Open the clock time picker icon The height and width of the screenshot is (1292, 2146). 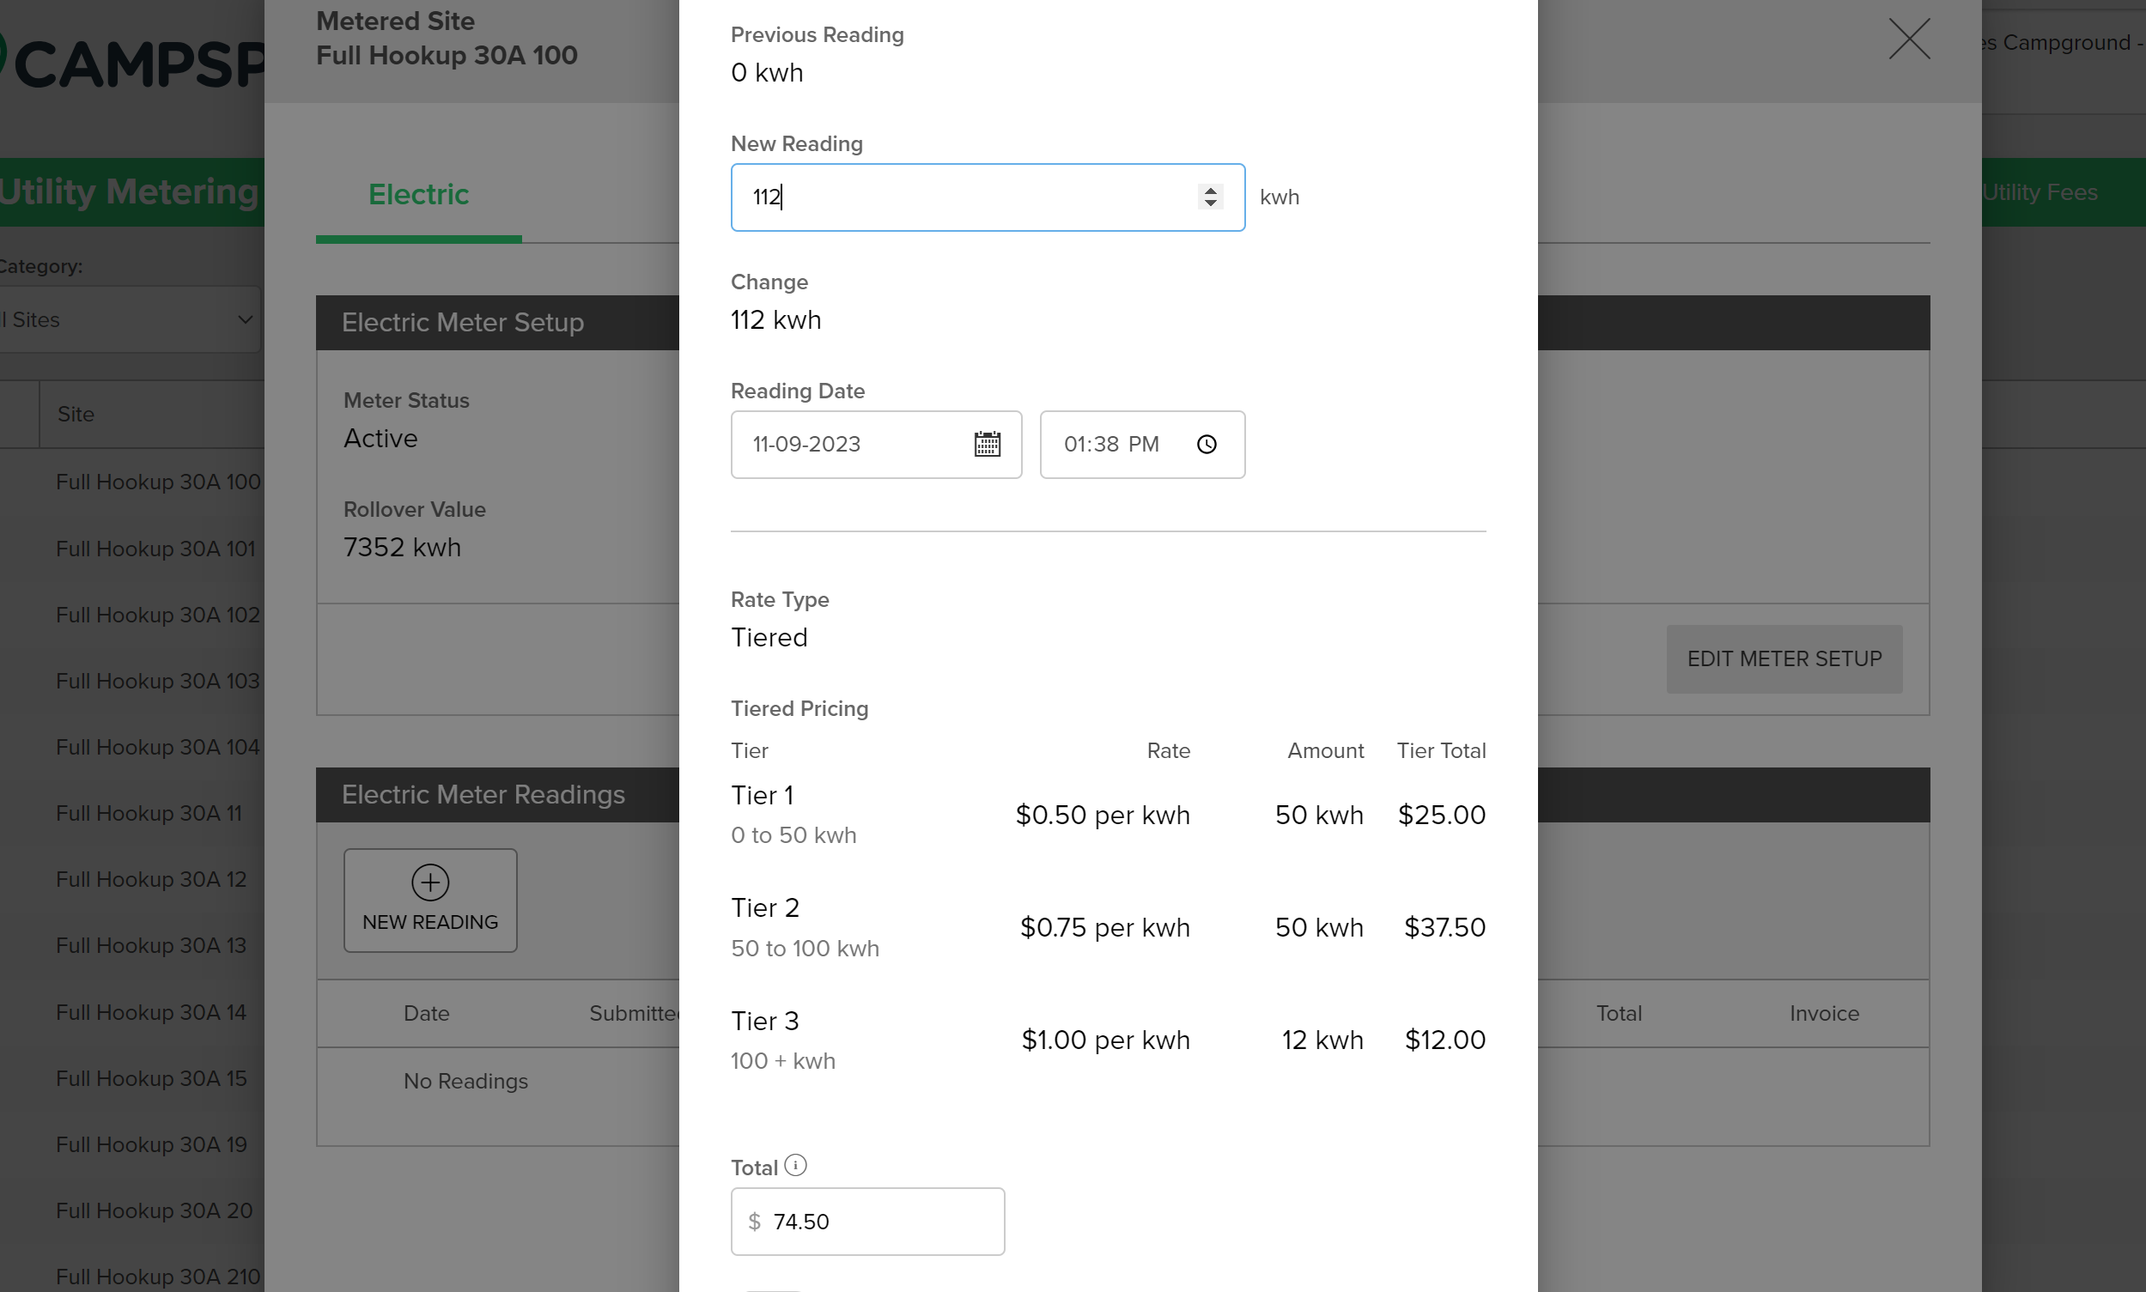1207,444
